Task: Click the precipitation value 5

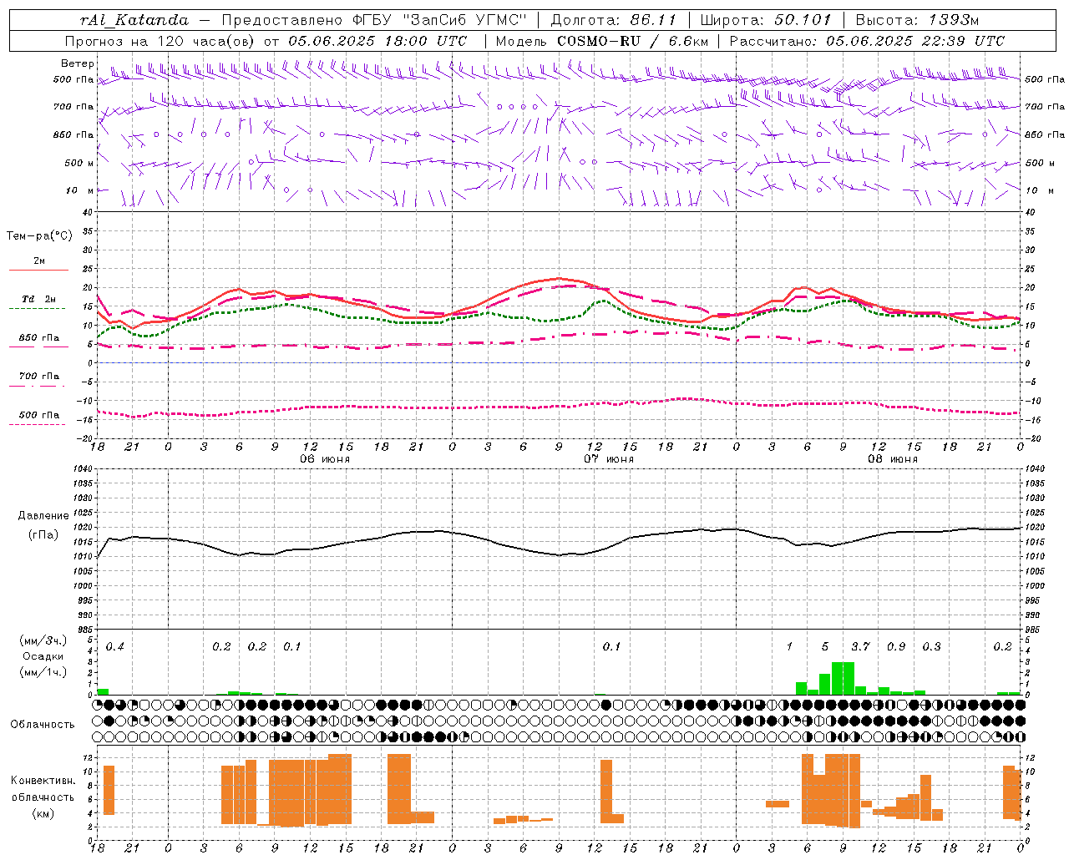Action: click(x=825, y=647)
